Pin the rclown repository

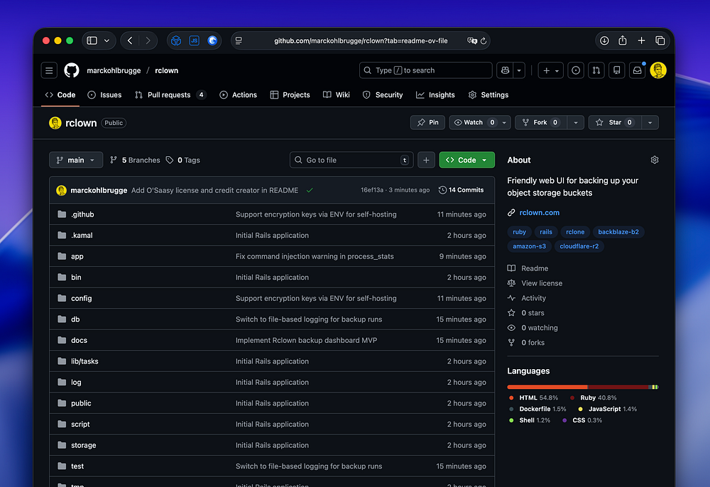(427, 123)
